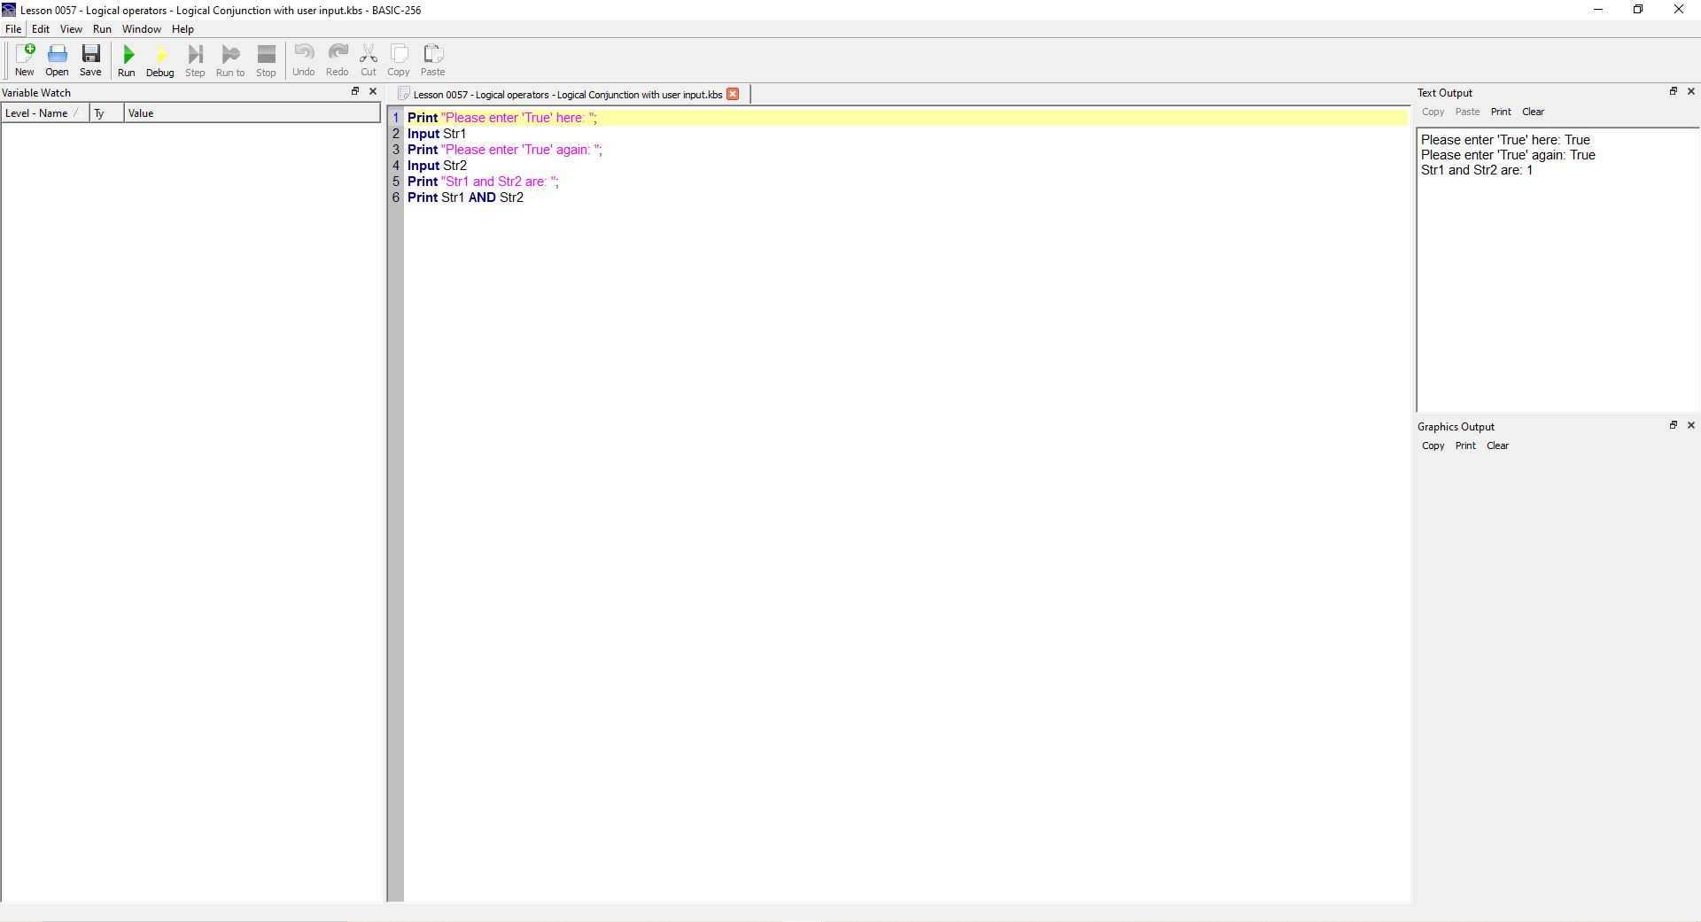Click Print in the Text Output panel

coord(1501,112)
